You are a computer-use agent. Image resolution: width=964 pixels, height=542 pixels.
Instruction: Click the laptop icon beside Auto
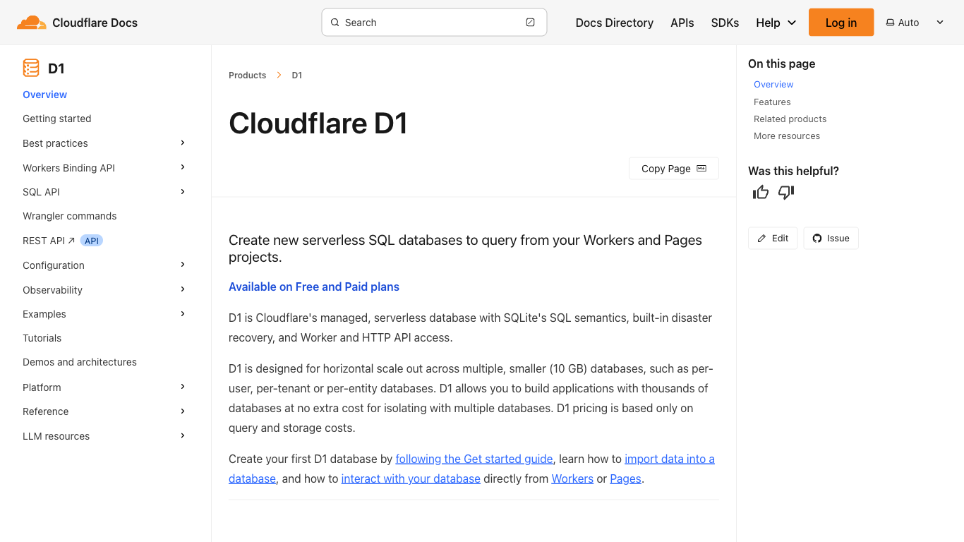coord(890,23)
